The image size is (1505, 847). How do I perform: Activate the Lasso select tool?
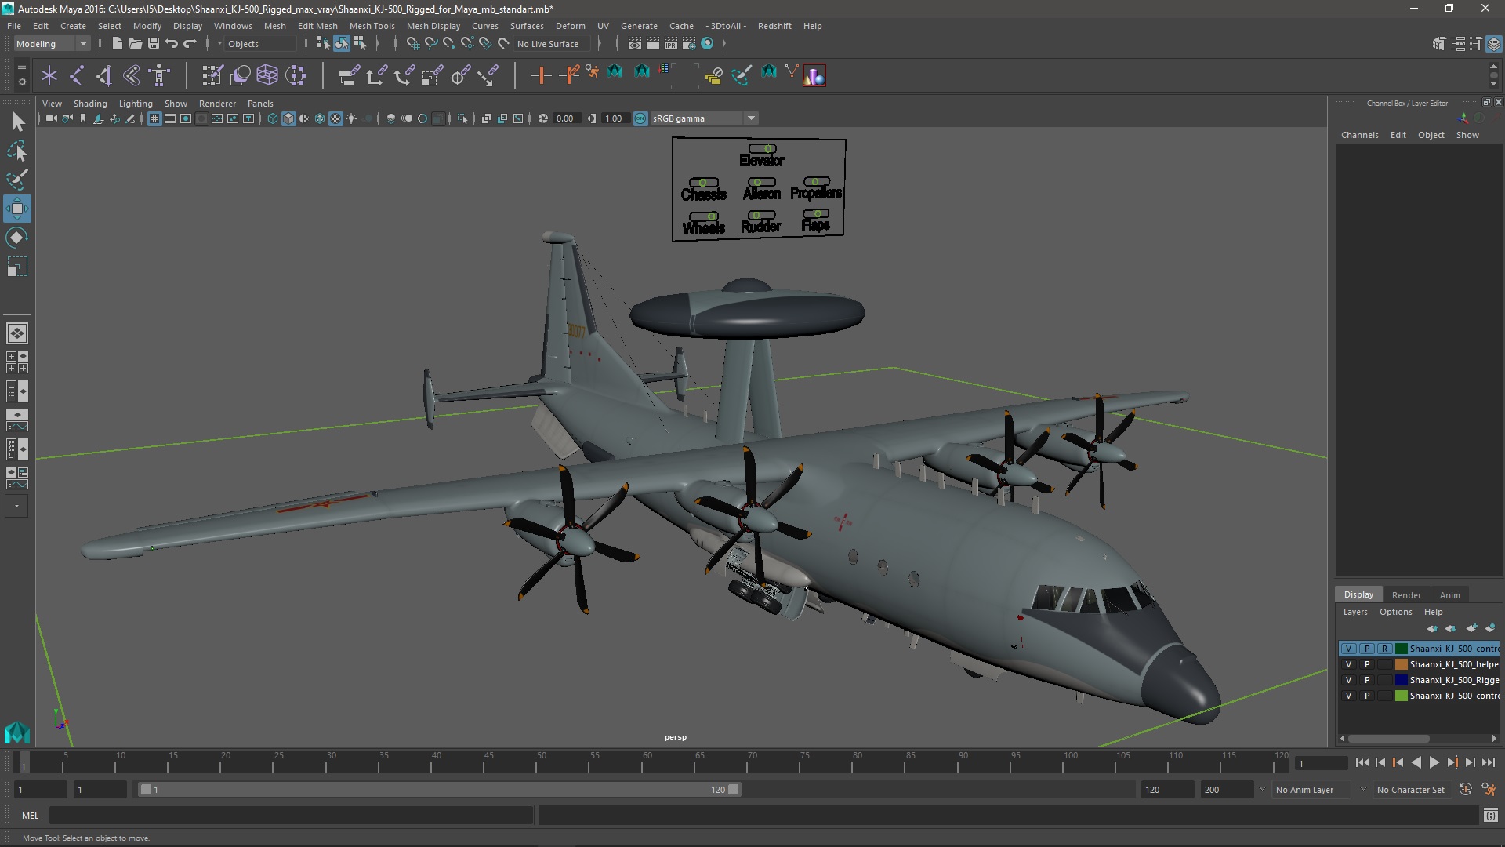tap(16, 151)
